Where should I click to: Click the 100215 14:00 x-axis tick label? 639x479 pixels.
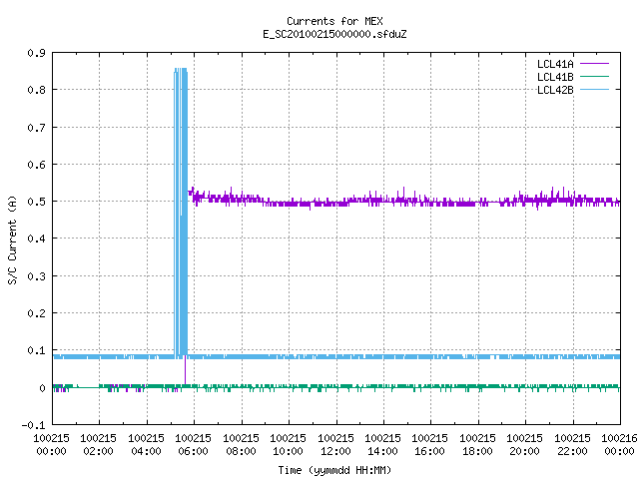click(382, 445)
